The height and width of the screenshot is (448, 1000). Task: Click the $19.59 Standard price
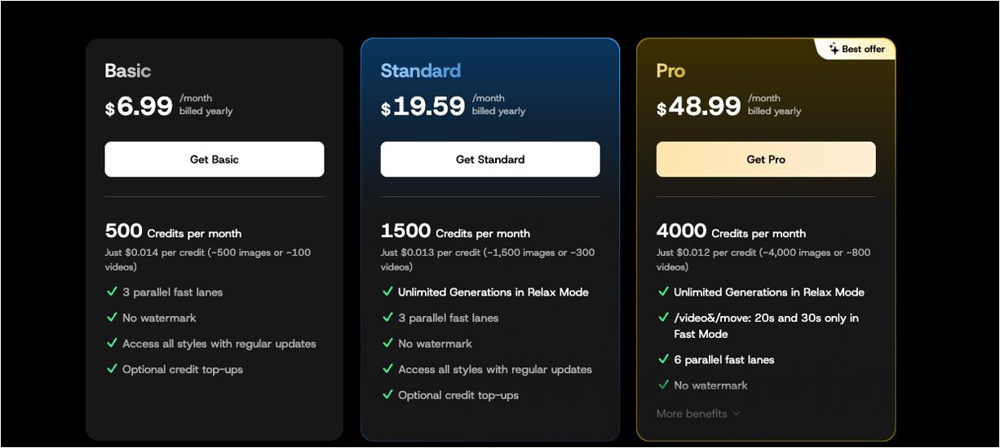point(423,106)
